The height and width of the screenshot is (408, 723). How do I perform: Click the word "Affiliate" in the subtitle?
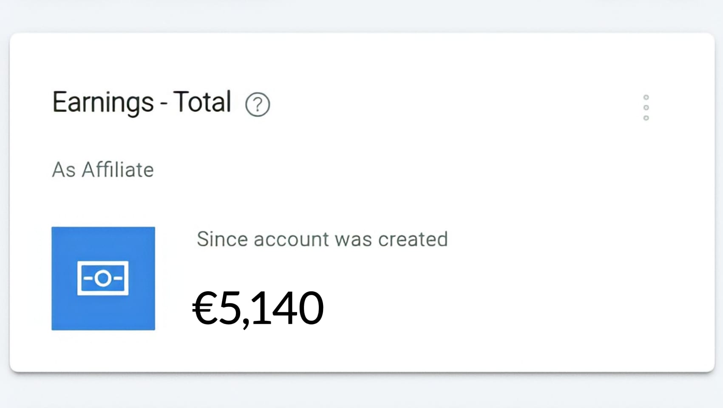[x=117, y=170]
